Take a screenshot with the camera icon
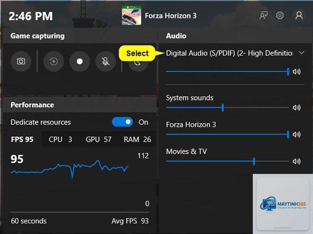 [21, 62]
